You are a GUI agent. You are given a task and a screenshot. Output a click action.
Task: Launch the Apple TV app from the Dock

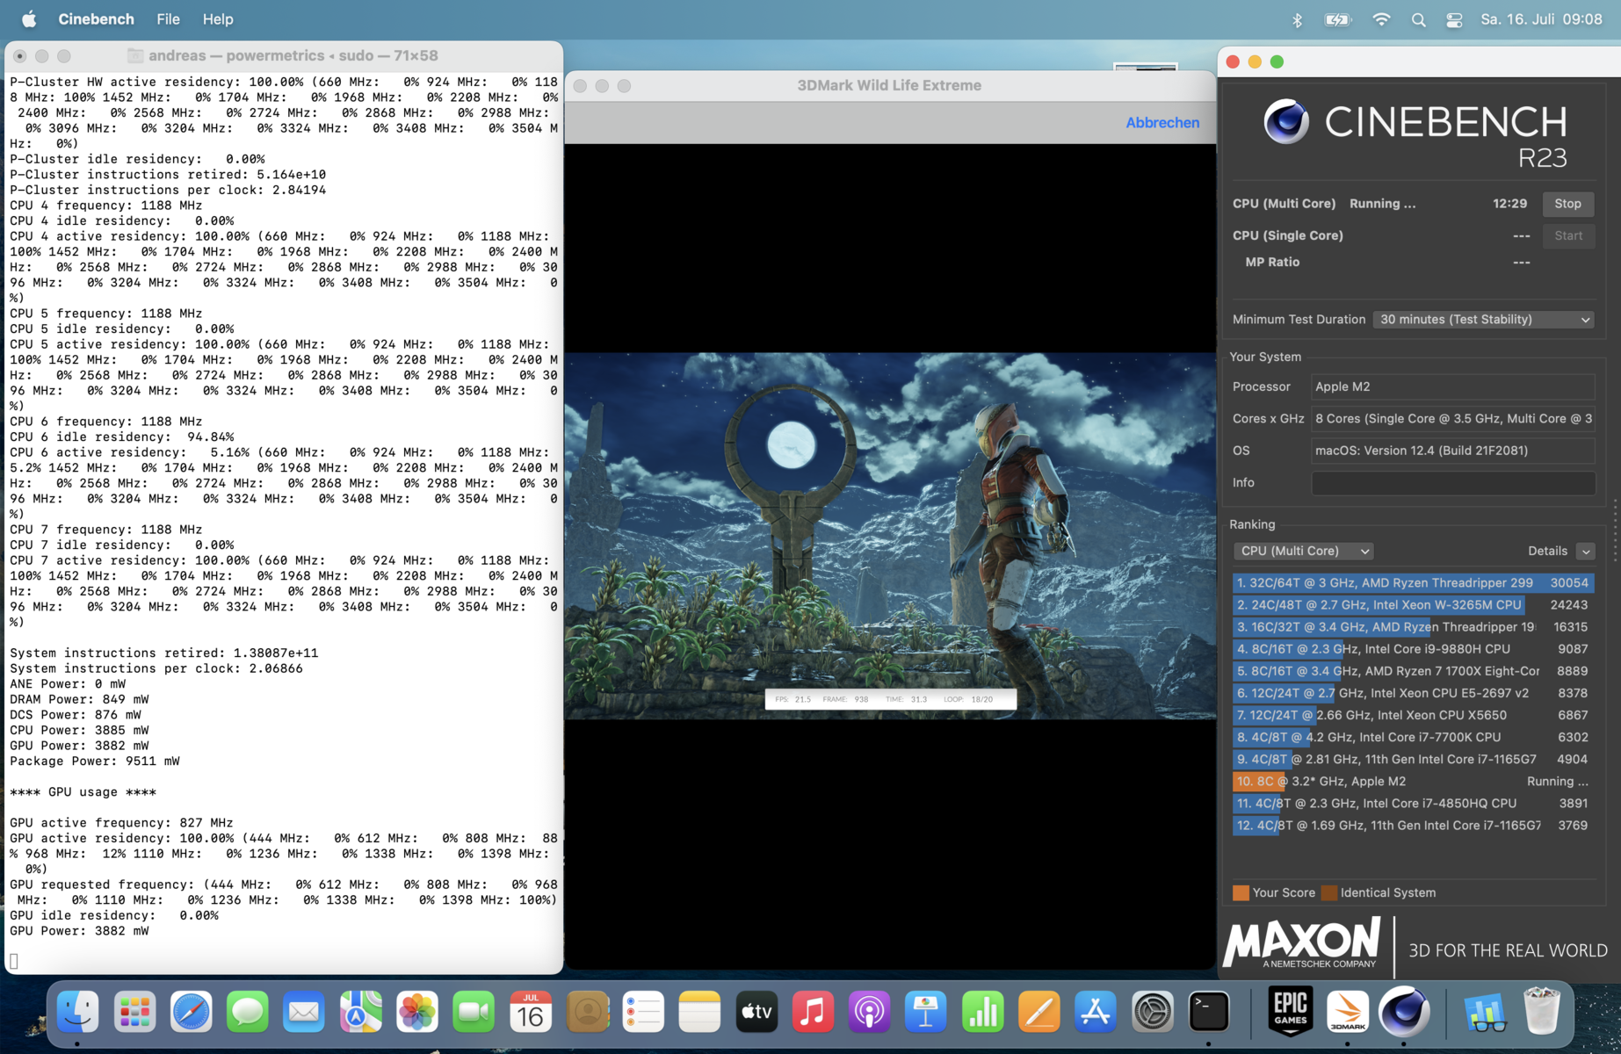coord(756,1012)
